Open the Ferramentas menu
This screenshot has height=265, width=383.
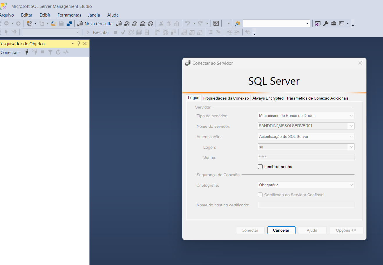click(69, 15)
